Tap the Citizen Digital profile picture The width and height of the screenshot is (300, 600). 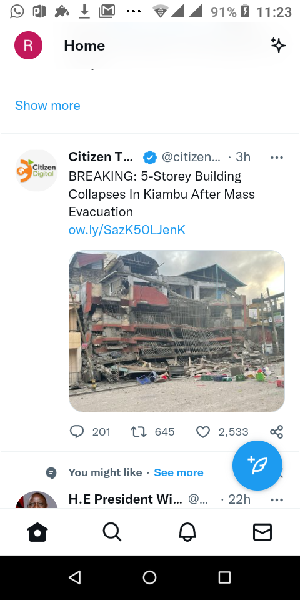(x=36, y=170)
